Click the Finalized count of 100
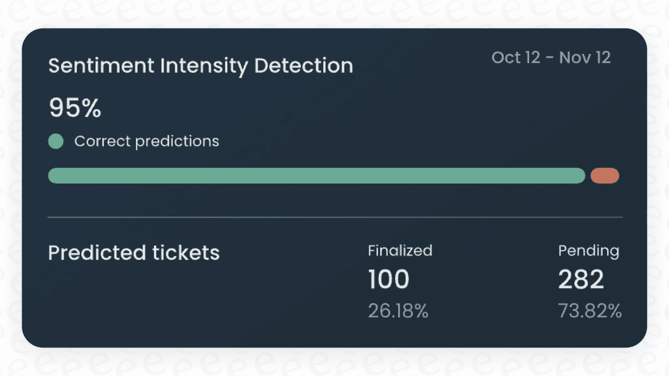 (x=388, y=279)
